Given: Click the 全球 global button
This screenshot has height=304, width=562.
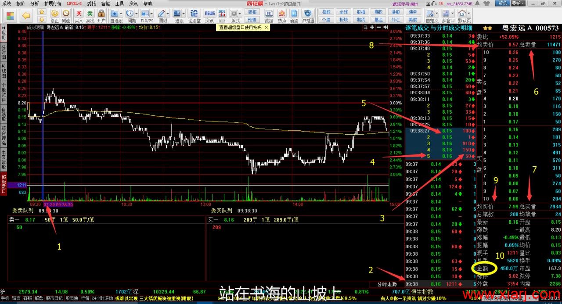Looking at the screenshot, I should pos(344,12).
